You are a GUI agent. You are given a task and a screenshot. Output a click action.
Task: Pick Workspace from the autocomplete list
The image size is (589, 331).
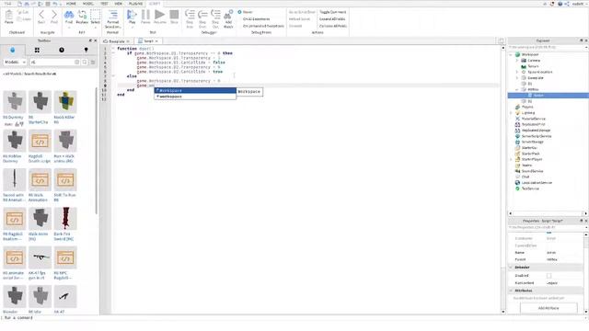click(195, 90)
